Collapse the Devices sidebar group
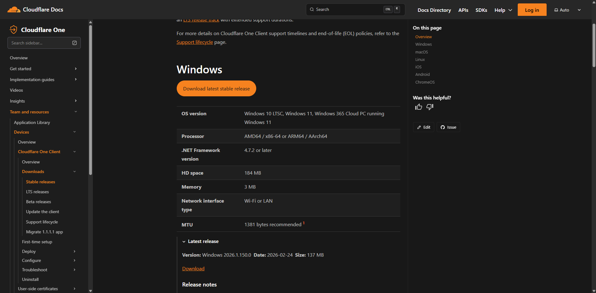 (x=75, y=132)
